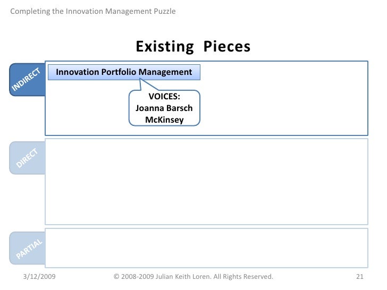The image size is (387, 290).
Task: Click the word VOICES in the callout
Action: 164,97
